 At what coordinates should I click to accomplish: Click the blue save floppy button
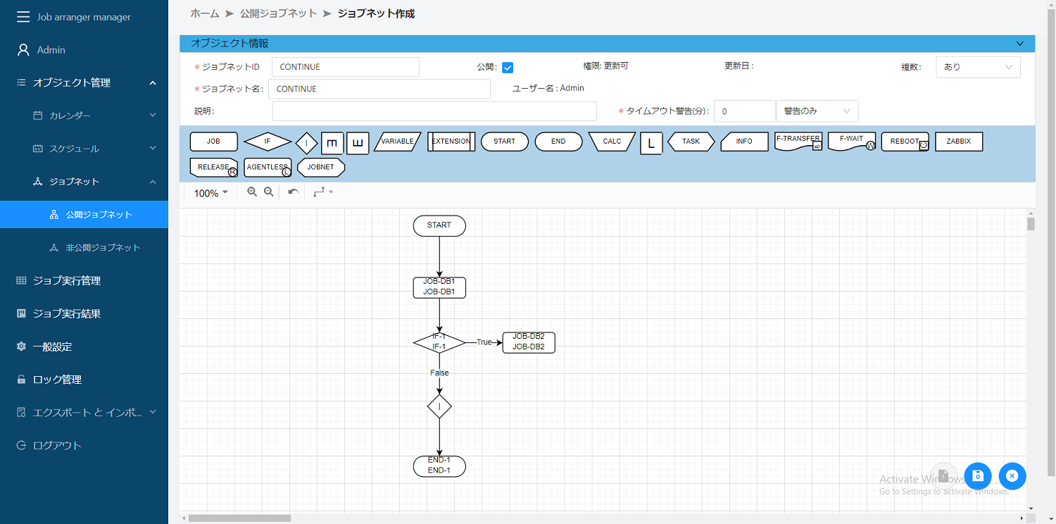pos(978,476)
